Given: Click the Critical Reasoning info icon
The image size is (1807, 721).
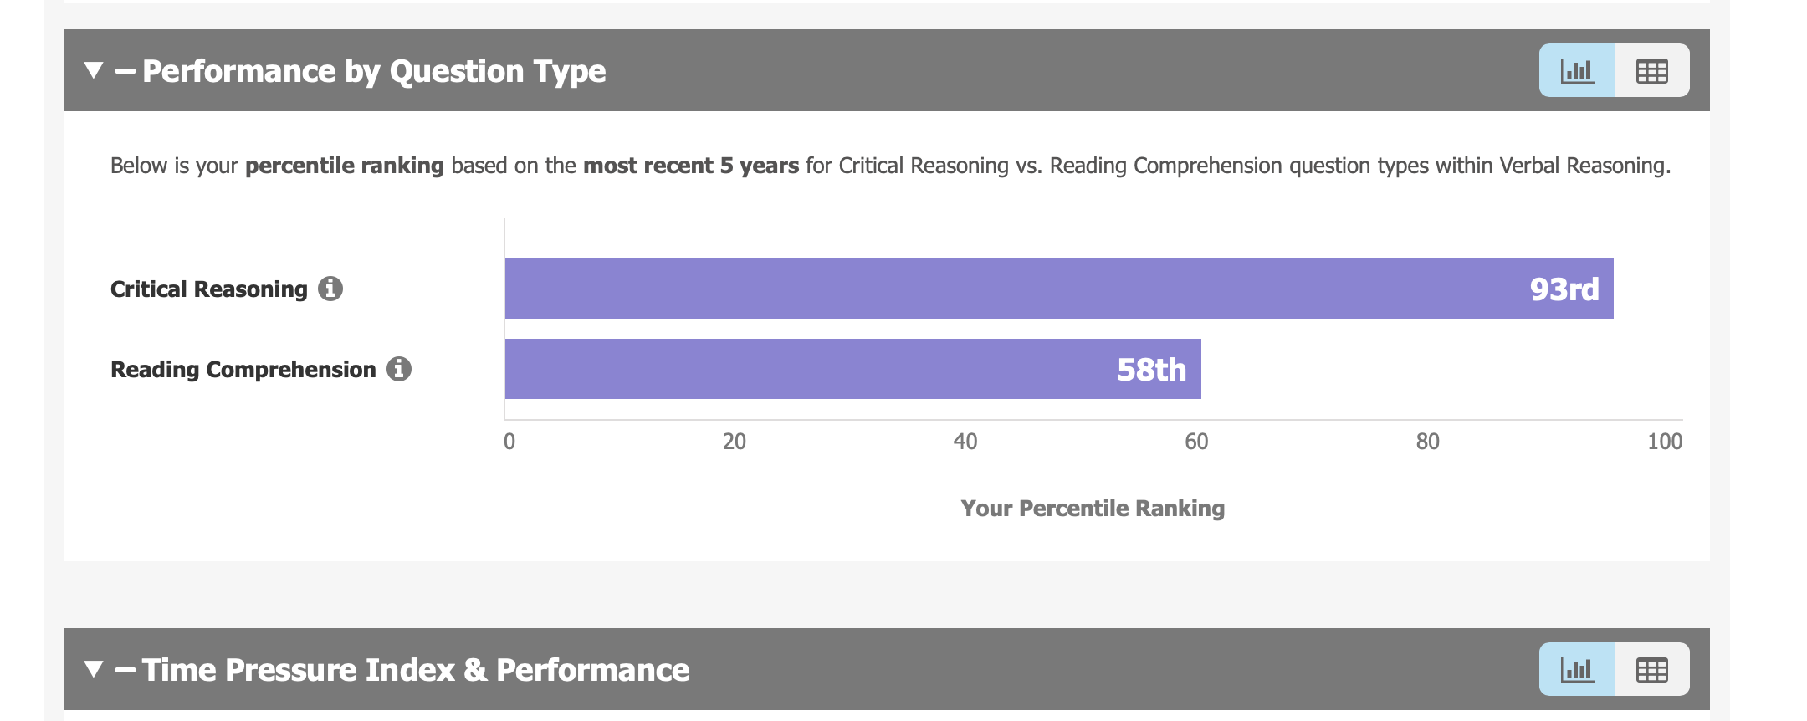Looking at the screenshot, I should (x=330, y=289).
